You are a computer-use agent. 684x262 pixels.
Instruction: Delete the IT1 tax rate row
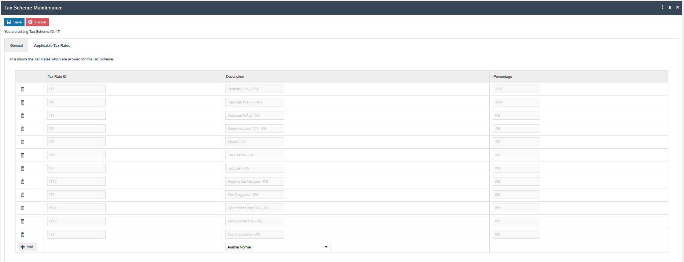(23, 89)
